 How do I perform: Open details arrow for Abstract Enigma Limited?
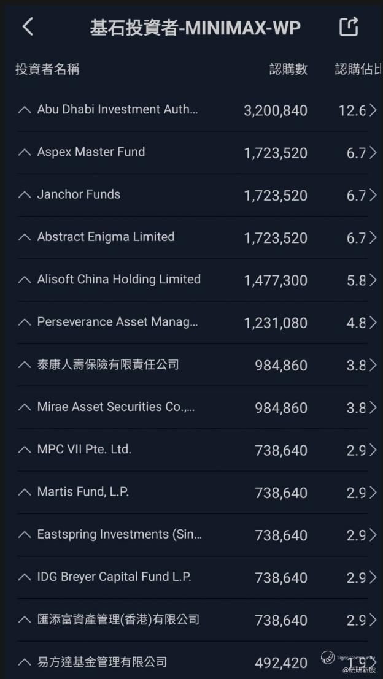(x=373, y=237)
